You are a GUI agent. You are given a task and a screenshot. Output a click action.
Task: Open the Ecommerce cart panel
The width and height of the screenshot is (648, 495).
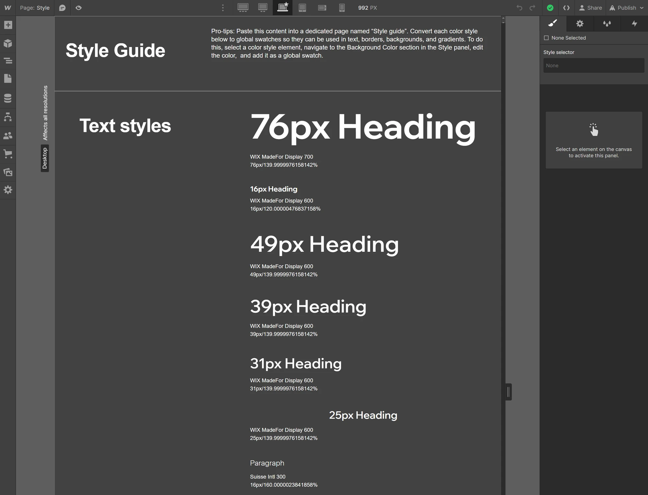pyautogui.click(x=8, y=154)
